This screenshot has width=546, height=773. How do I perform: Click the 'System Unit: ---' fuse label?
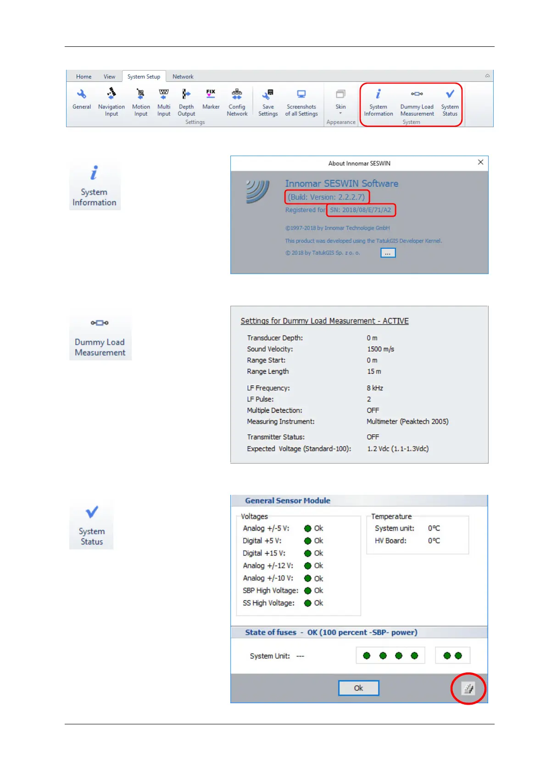pyautogui.click(x=277, y=656)
